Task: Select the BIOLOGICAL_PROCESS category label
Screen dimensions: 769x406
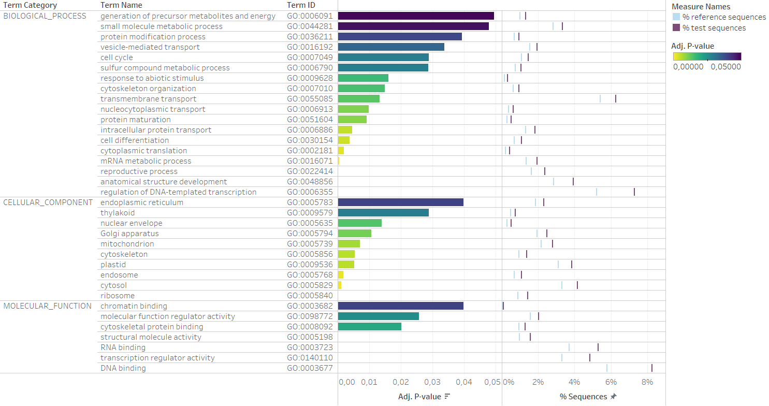Action: pos(45,16)
